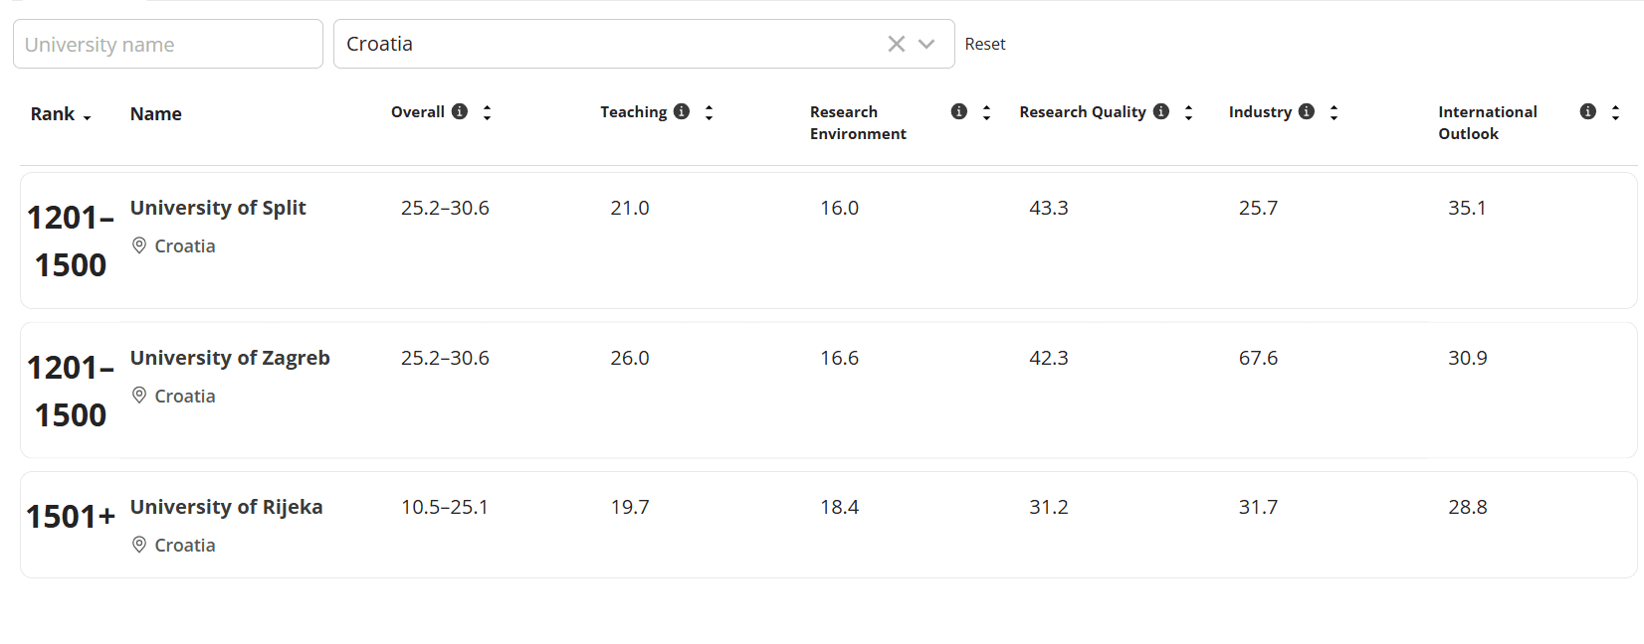Sort table by Teaching score

[x=709, y=112]
